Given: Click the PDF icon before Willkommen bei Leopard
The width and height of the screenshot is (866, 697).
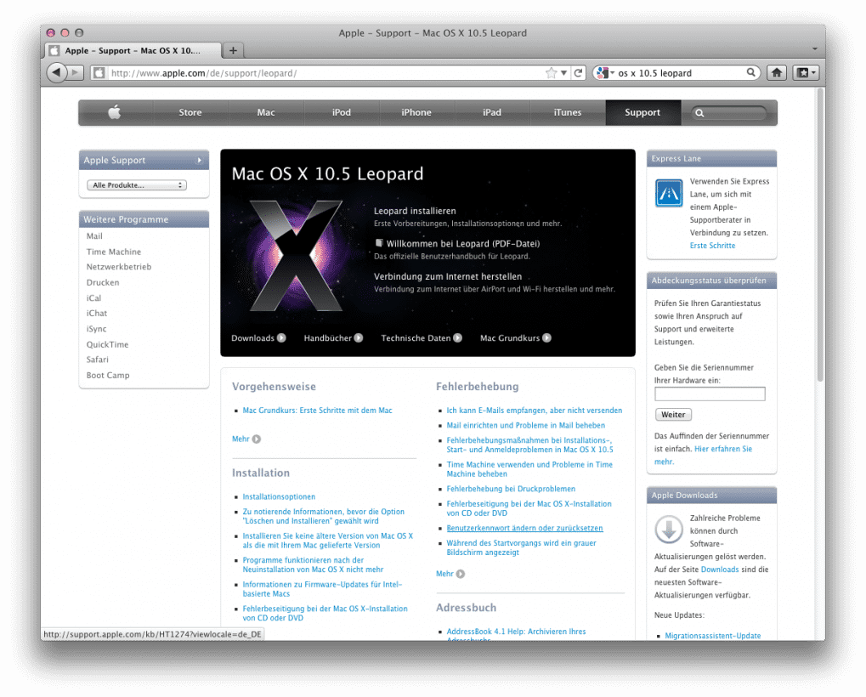Looking at the screenshot, I should click(379, 243).
